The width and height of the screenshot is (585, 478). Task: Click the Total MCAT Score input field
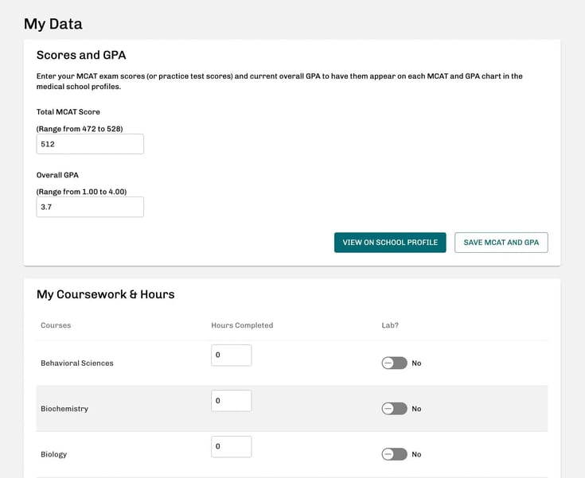90,144
